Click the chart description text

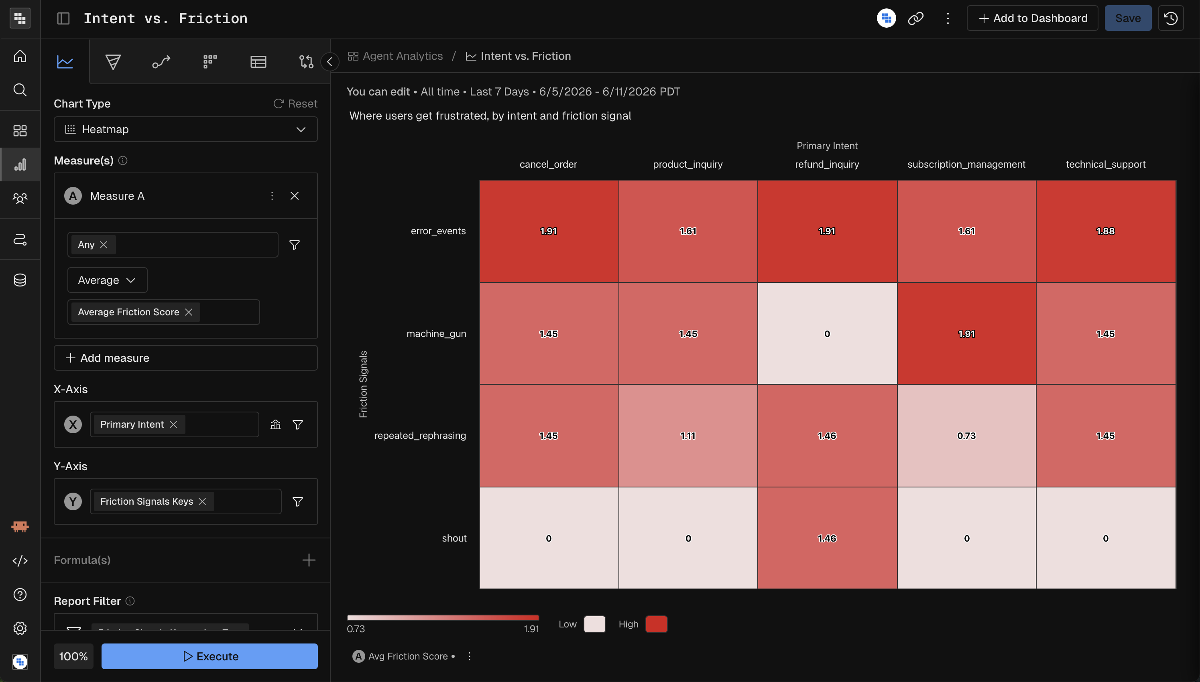click(490, 116)
